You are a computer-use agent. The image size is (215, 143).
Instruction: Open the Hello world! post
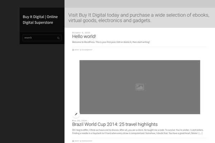[84, 36]
